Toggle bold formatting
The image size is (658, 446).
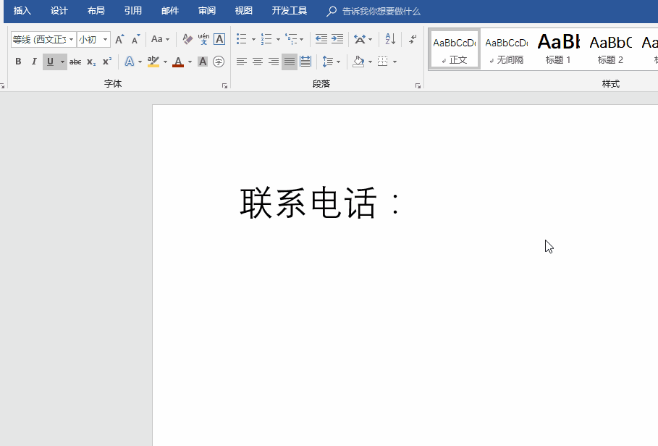[18, 62]
